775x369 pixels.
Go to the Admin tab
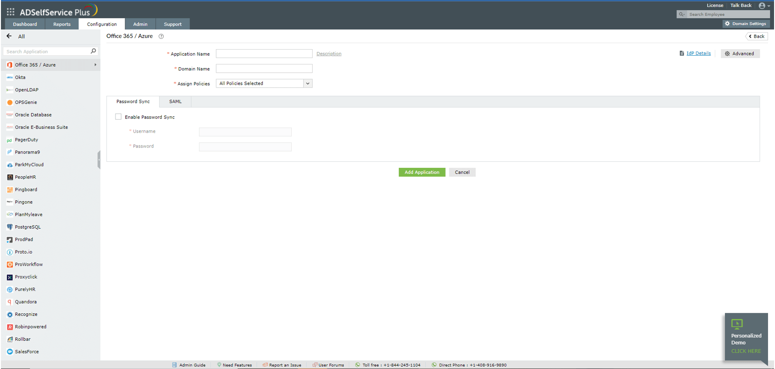(140, 24)
